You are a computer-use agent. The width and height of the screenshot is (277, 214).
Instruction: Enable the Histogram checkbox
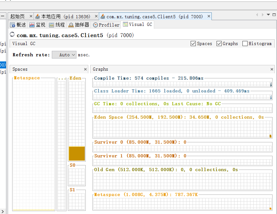245,44
